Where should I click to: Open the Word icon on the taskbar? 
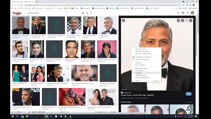click(61, 116)
